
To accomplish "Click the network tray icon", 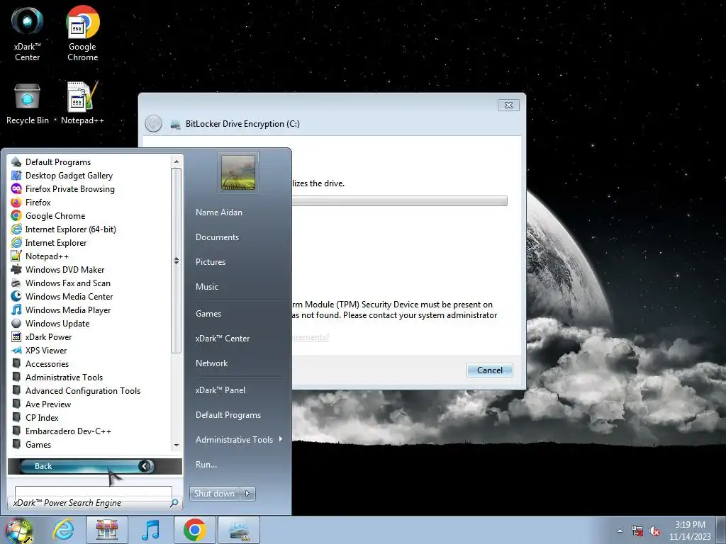I will [x=637, y=531].
